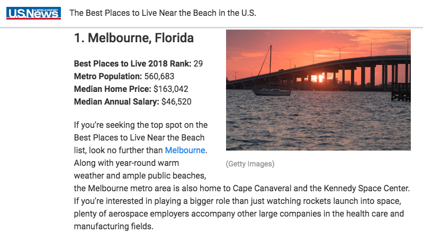Click the "1. Melbourne, Florida" heading

coord(134,38)
